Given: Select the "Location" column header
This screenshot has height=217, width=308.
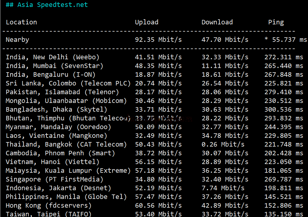Looking at the screenshot, I should [21, 22].
